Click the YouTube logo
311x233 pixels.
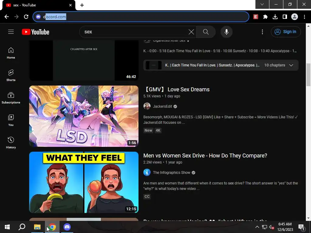click(36, 32)
